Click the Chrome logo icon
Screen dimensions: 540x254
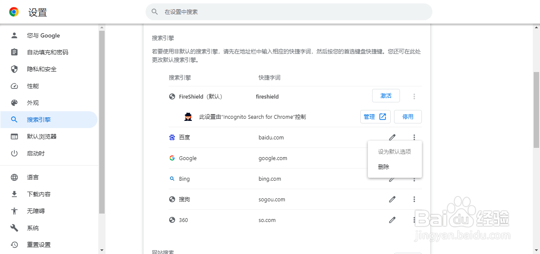tap(14, 12)
